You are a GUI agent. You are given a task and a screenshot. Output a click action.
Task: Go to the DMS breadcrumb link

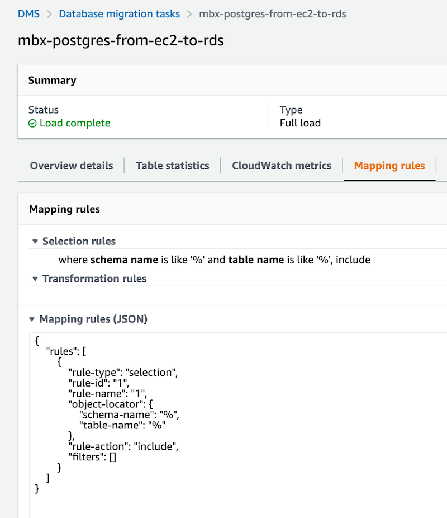pos(28,13)
